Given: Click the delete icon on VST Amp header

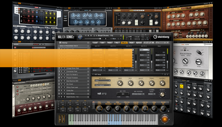Looking at the screenshot, I should click(167, 74).
